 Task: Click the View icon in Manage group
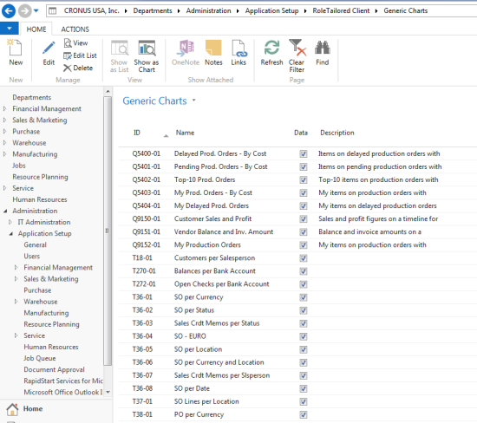pos(68,42)
